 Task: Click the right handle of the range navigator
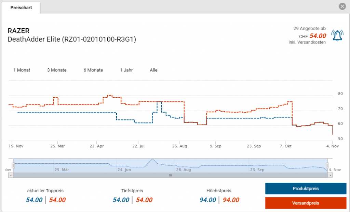click(327, 165)
